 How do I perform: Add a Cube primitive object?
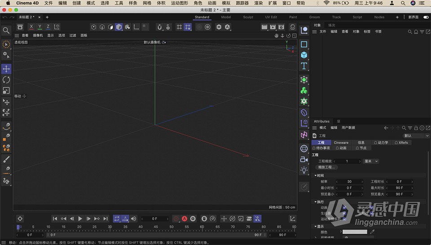click(x=304, y=55)
